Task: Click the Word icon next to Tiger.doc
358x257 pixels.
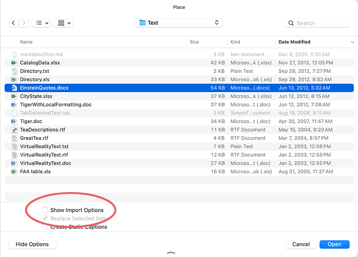Action: point(14,121)
